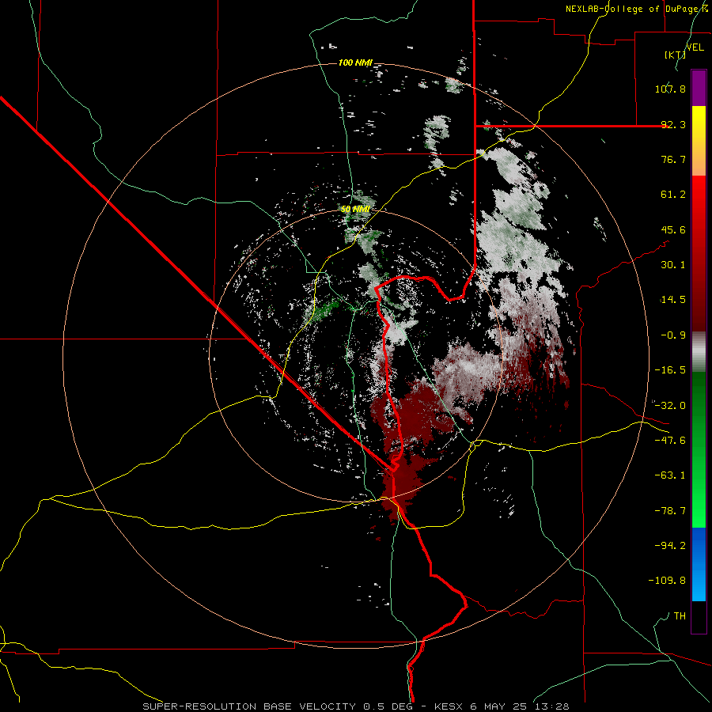Click the -63.1 legend value
This screenshot has width=712, height=712.
[x=670, y=475]
